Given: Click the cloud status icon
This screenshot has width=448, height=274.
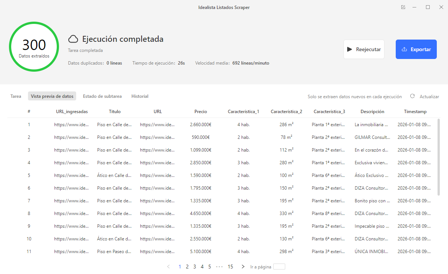Looking at the screenshot, I should click(x=73, y=39).
